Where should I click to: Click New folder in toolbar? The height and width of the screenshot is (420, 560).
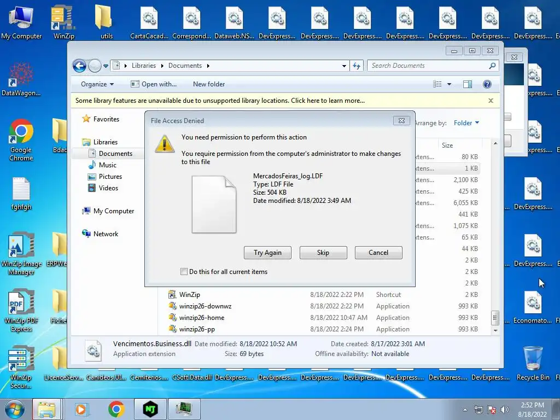tap(209, 84)
